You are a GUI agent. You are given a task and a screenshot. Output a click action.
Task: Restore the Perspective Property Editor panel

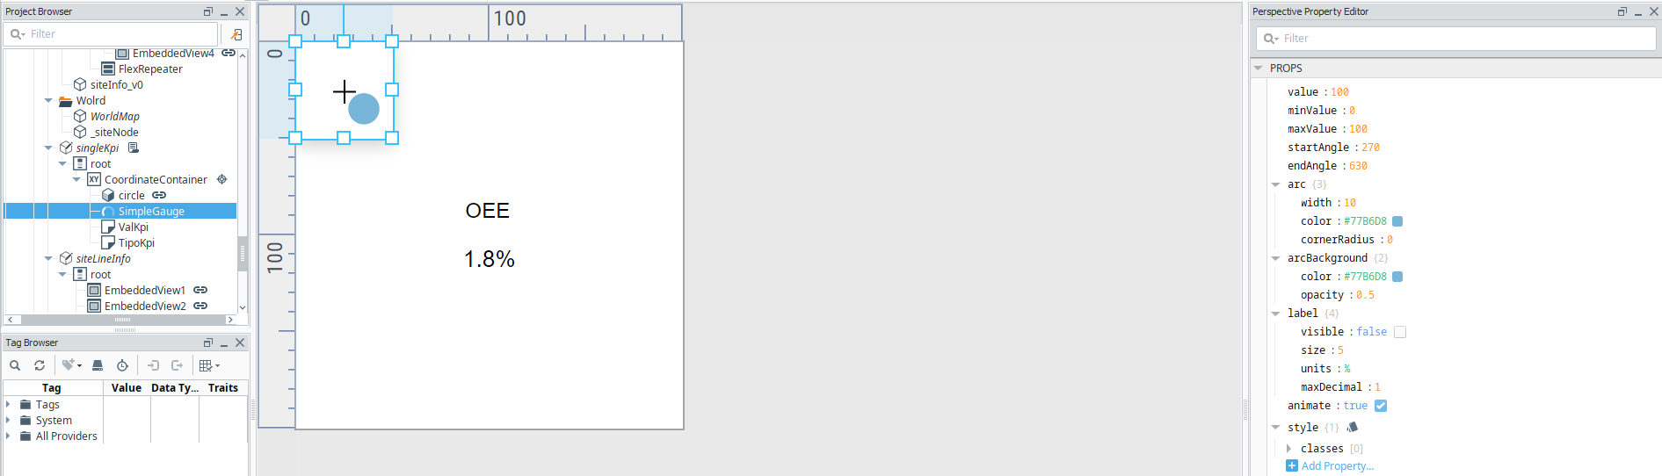[x=1622, y=11]
